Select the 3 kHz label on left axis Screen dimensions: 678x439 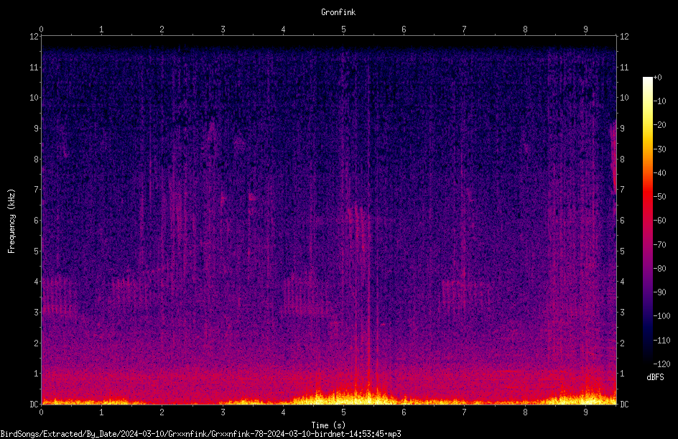[x=37, y=313]
